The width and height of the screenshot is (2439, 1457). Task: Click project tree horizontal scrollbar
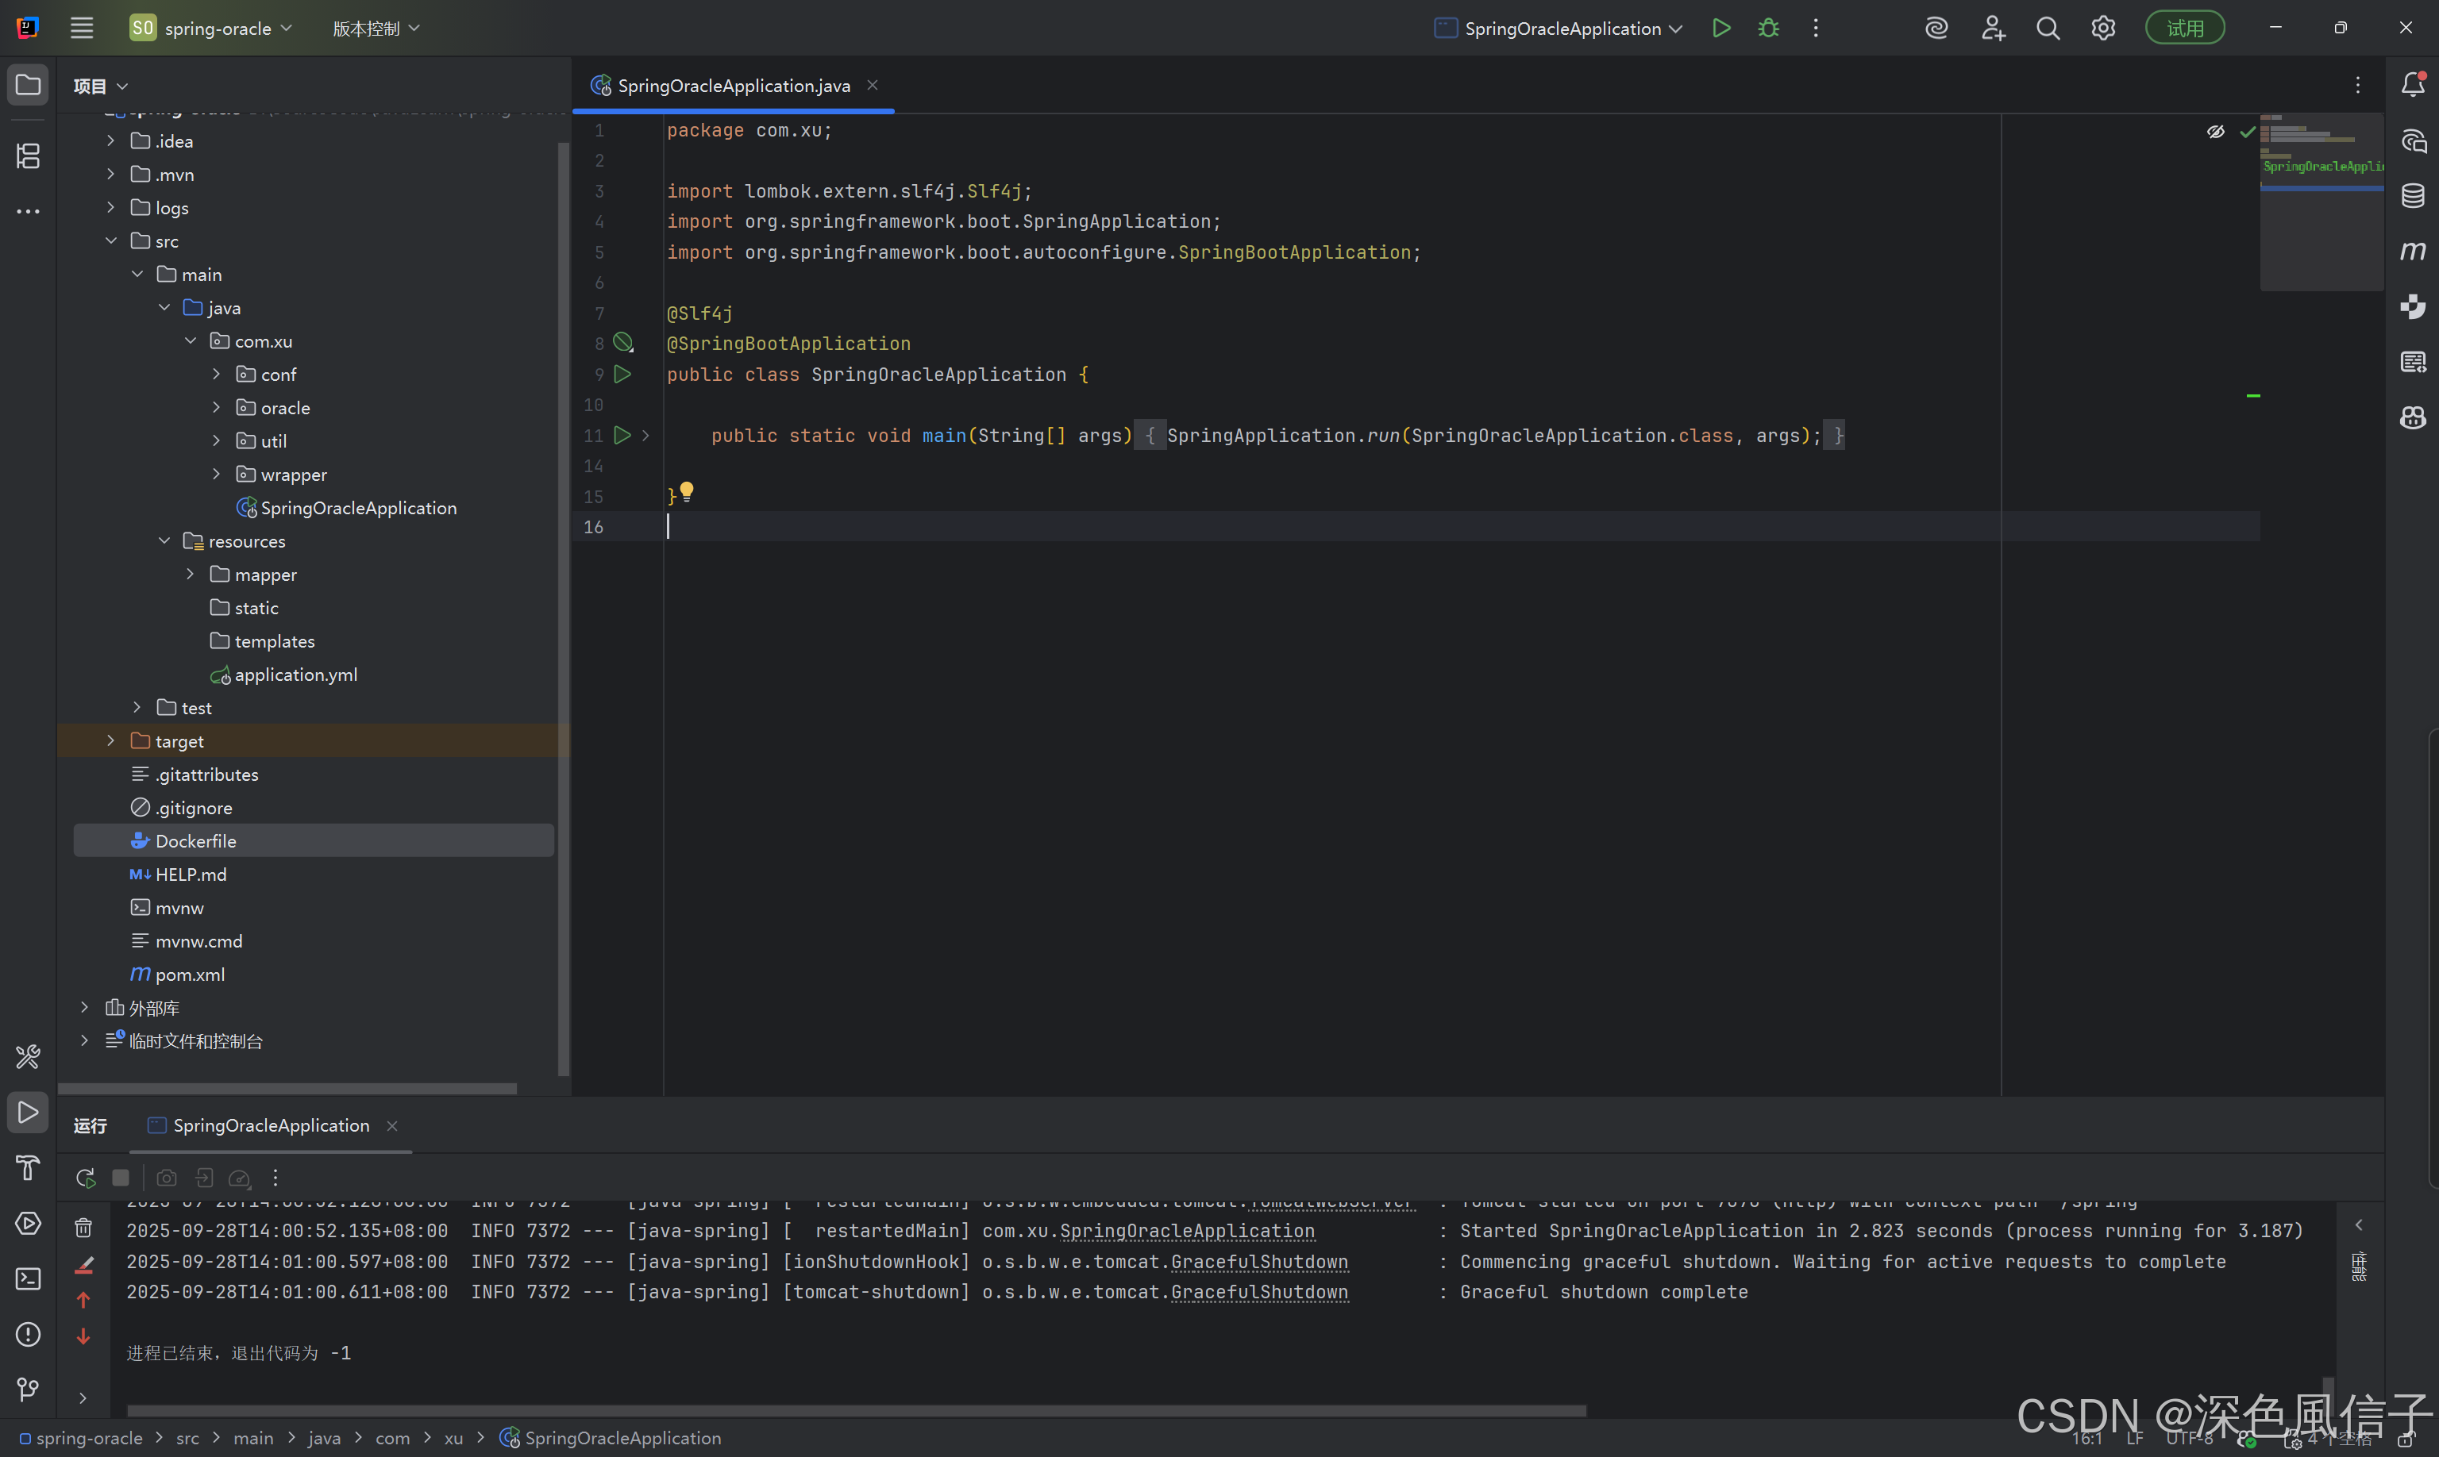click(x=287, y=1089)
